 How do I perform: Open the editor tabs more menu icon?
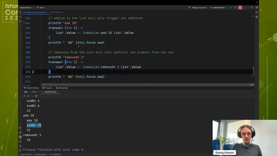251,12
